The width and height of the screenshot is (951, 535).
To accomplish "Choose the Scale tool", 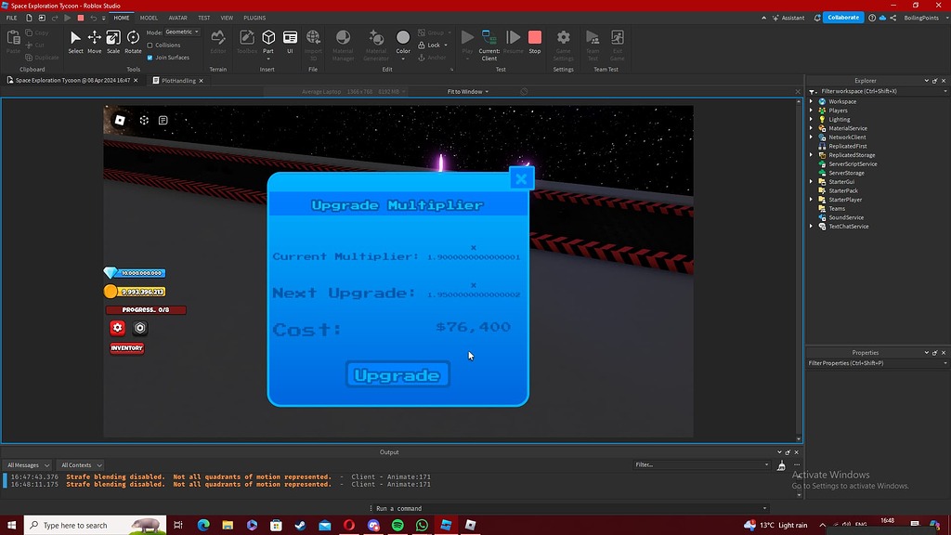I will tap(112, 39).
